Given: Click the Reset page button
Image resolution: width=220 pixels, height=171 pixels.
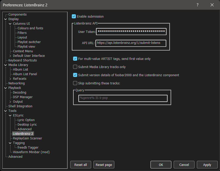Looking at the screenshot, I should pyautogui.click(x=104, y=165).
